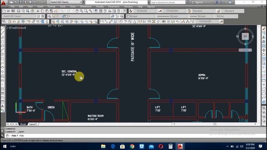Image resolution: width=267 pixels, height=150 pixels.
Task: Switch to the Layout1 tab
Action: click(x=33, y=124)
